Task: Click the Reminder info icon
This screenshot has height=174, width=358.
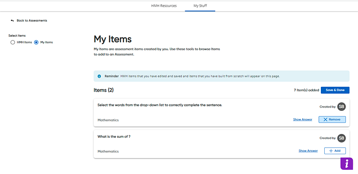Action: pyautogui.click(x=99, y=76)
